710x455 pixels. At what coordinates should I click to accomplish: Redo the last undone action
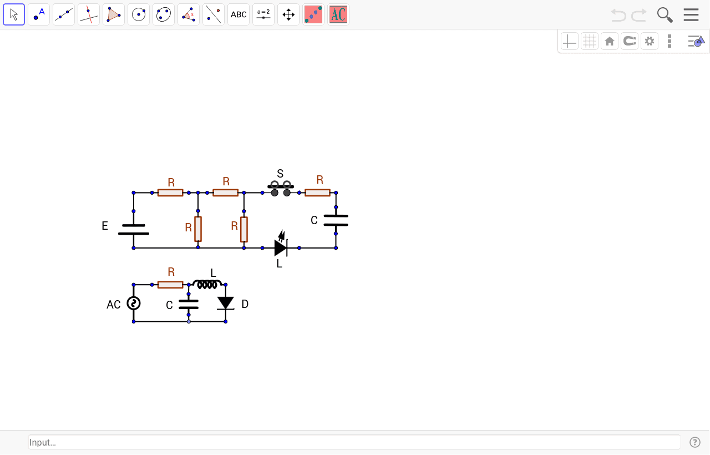[639, 15]
